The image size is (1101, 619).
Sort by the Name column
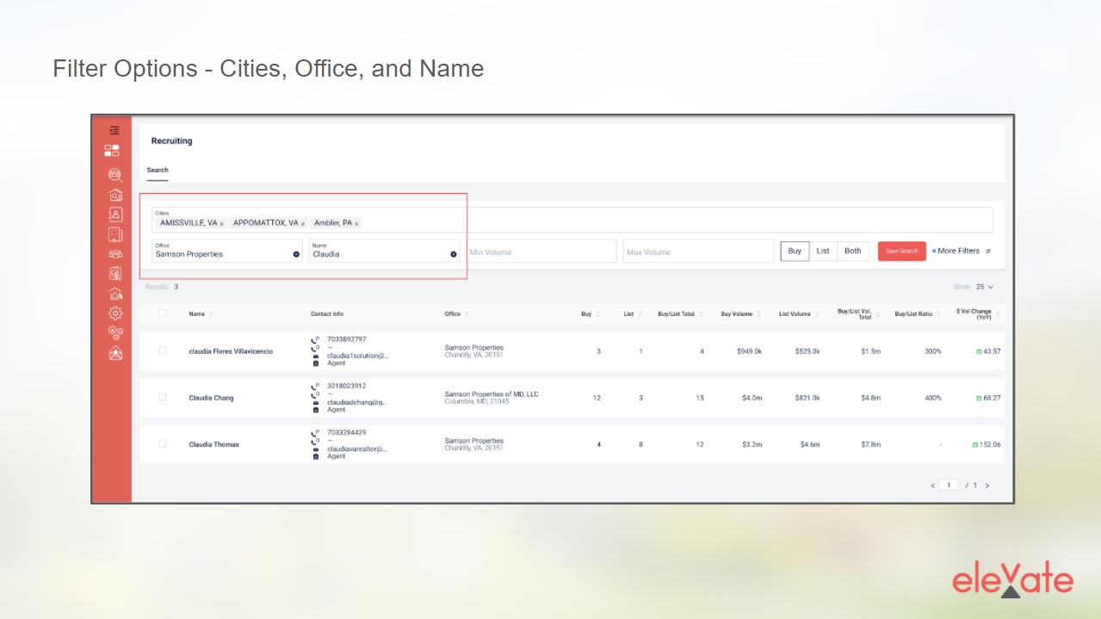pos(201,314)
